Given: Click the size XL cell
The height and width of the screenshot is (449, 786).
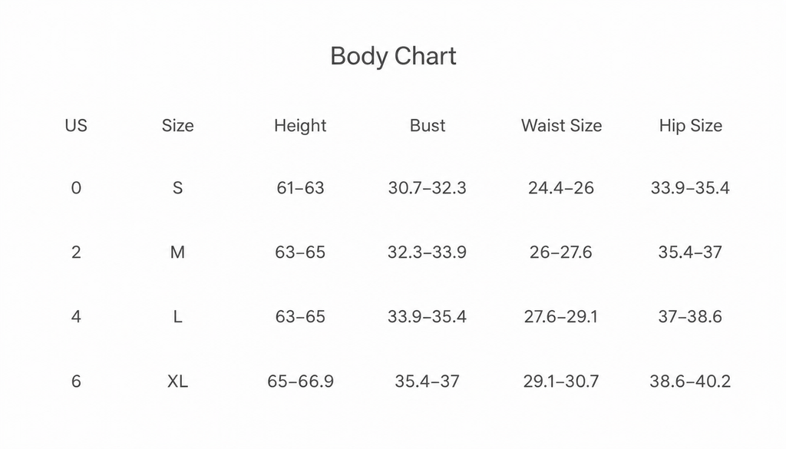Looking at the screenshot, I should coord(177,381).
